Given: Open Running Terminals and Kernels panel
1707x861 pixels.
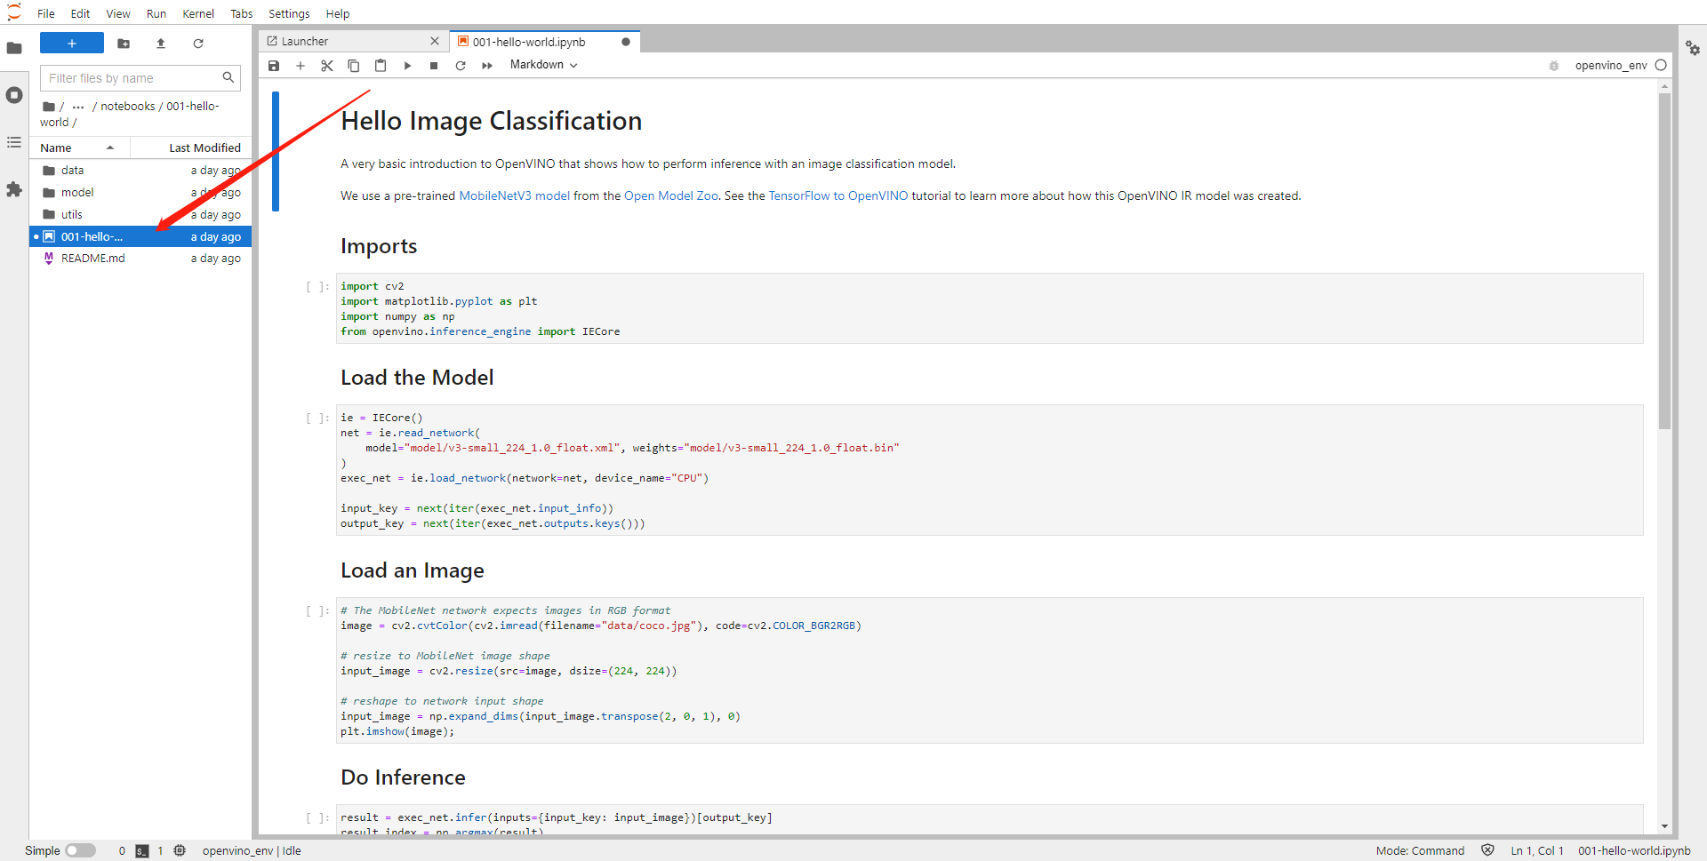Looking at the screenshot, I should tap(14, 95).
